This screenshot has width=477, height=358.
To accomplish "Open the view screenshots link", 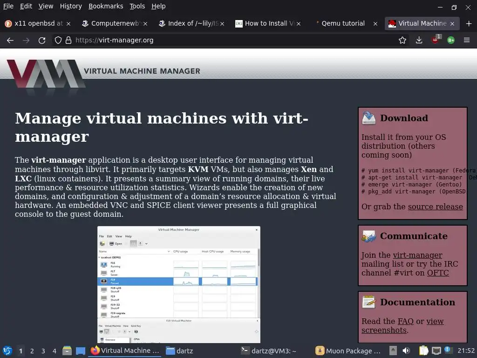I will pos(402,326).
